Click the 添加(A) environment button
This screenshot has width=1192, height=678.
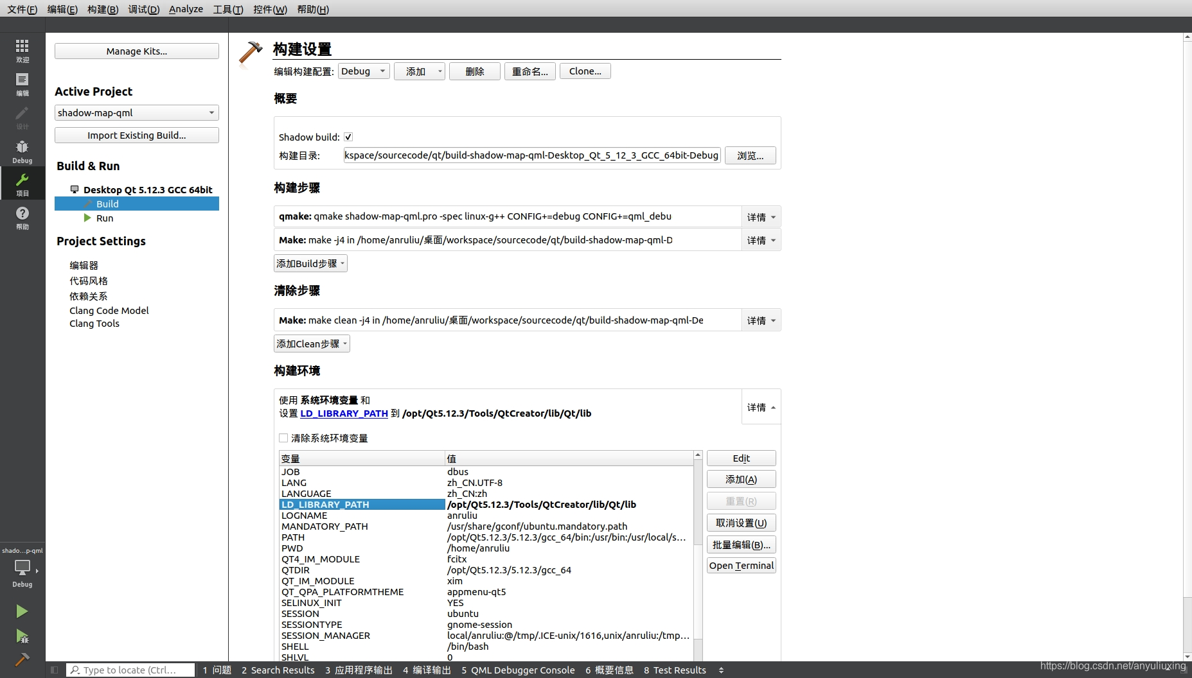click(741, 480)
